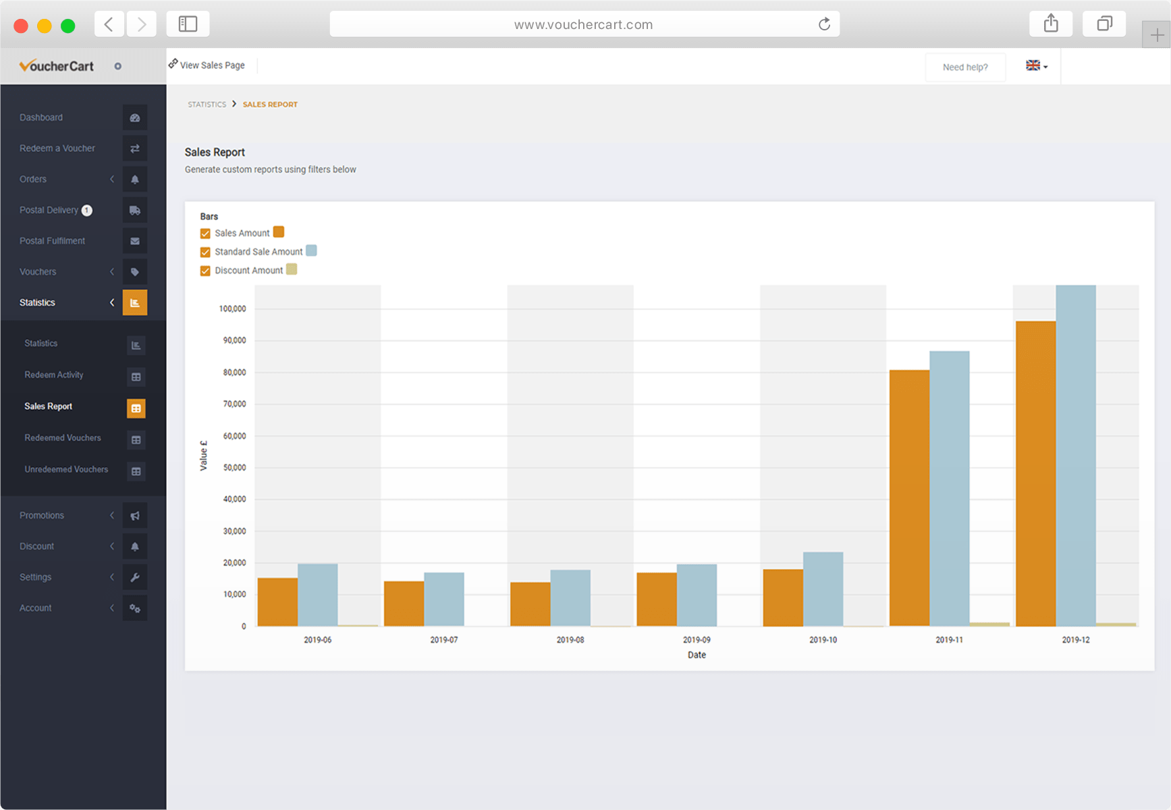Image resolution: width=1171 pixels, height=810 pixels.
Task: Uncheck the Discount Amount checkbox
Action: pos(205,270)
